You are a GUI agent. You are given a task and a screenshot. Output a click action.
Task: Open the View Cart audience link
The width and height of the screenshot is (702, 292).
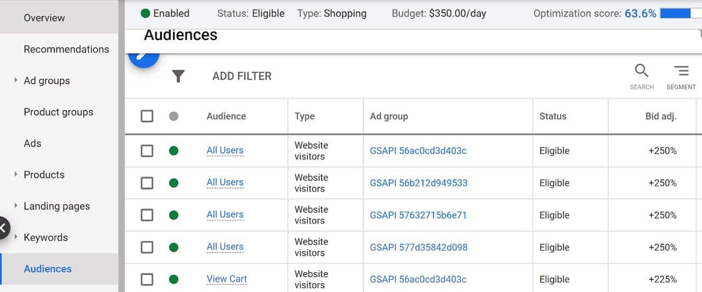pyautogui.click(x=227, y=279)
